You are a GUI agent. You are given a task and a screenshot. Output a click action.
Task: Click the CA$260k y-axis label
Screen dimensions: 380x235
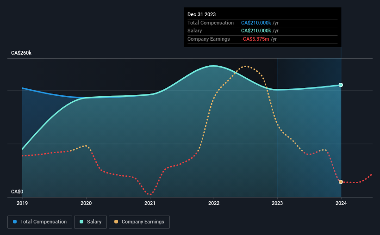point(21,53)
